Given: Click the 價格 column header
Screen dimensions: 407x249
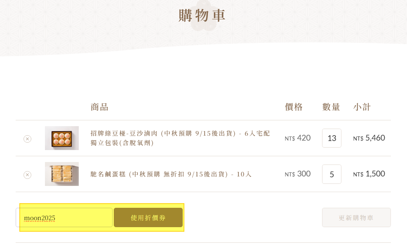Looking at the screenshot, I should (x=294, y=108).
